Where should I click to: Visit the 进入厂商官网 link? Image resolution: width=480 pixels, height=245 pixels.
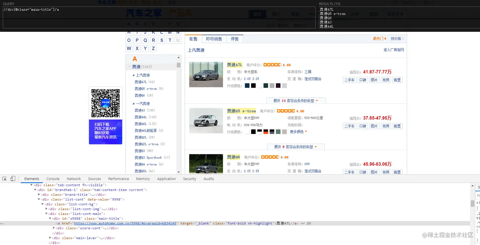coord(394,50)
